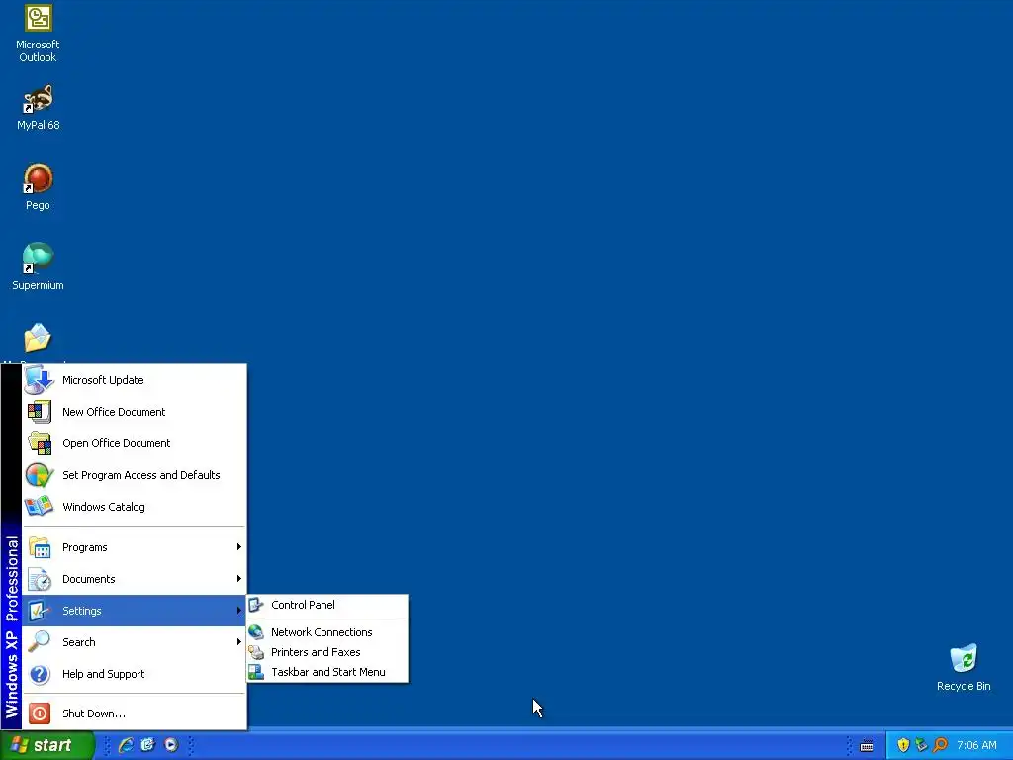This screenshot has width=1013, height=760.
Task: Open Control Panel from Settings submenu
Action: [x=327, y=605]
